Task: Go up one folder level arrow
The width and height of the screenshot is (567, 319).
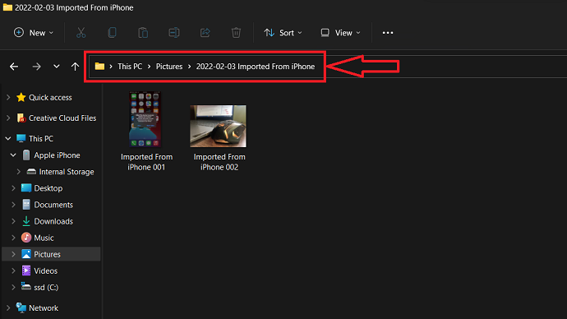Action: (75, 67)
